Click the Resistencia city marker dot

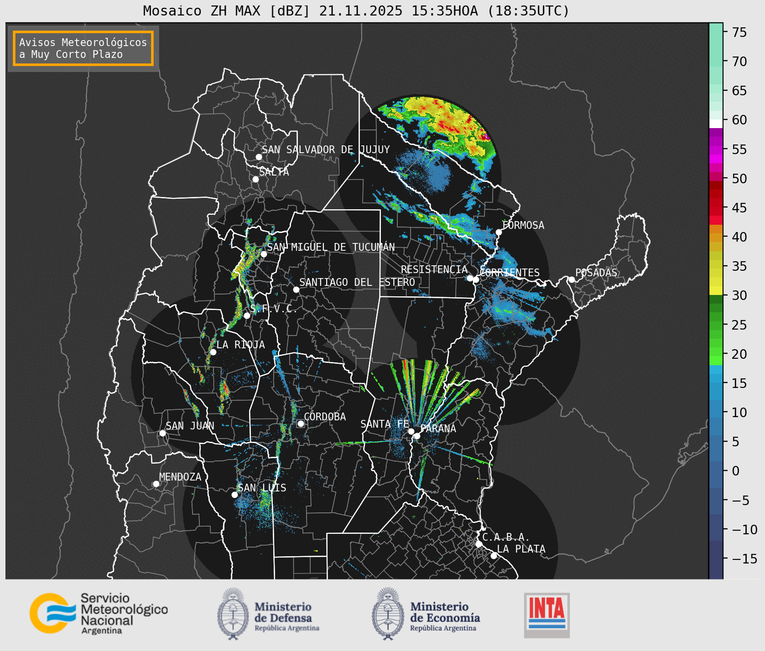(x=470, y=278)
